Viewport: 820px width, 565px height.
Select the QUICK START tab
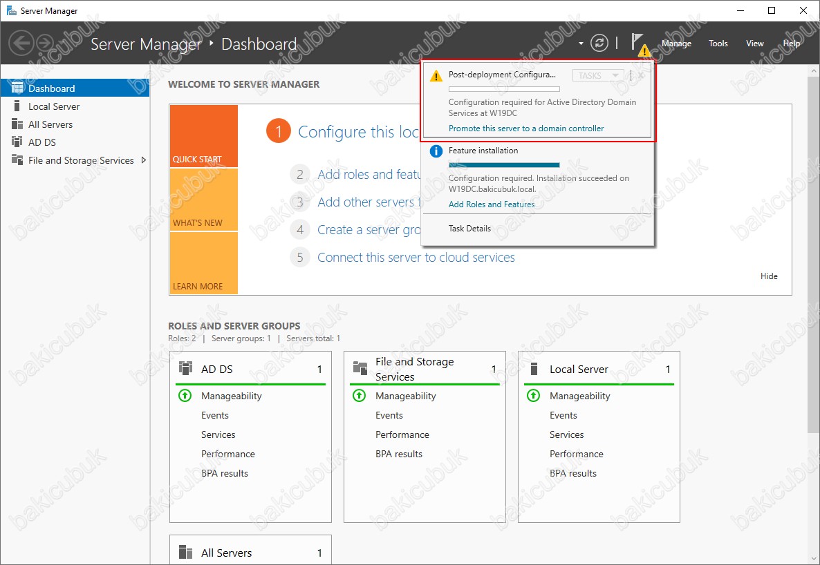point(204,136)
